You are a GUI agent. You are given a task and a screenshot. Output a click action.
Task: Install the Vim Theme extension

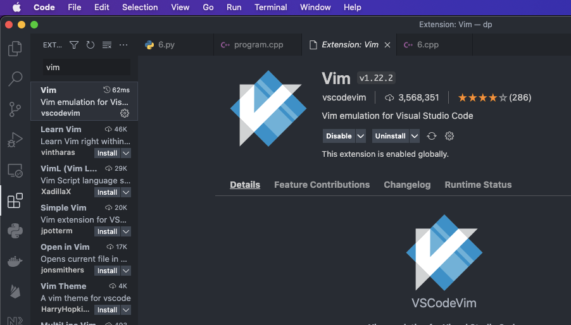pyautogui.click(x=107, y=310)
